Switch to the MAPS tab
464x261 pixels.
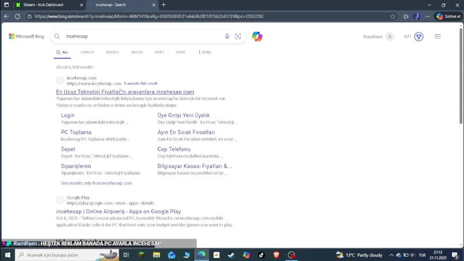coord(159,52)
